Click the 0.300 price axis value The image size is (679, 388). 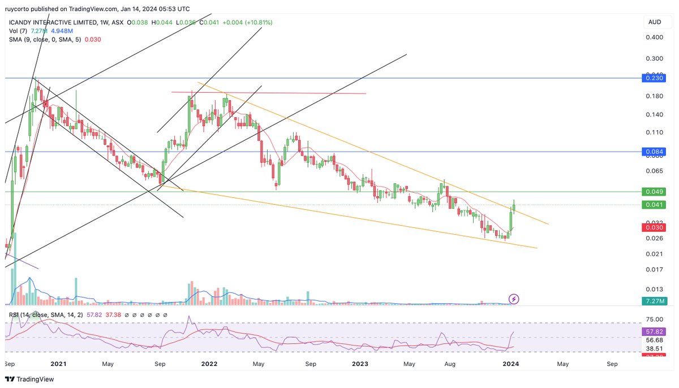click(654, 59)
